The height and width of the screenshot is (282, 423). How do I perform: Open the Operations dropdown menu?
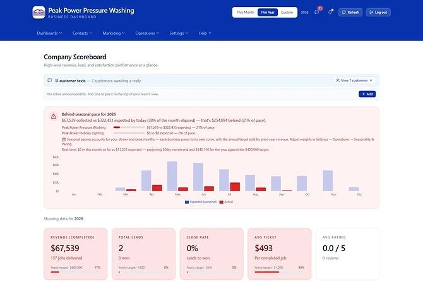click(147, 33)
